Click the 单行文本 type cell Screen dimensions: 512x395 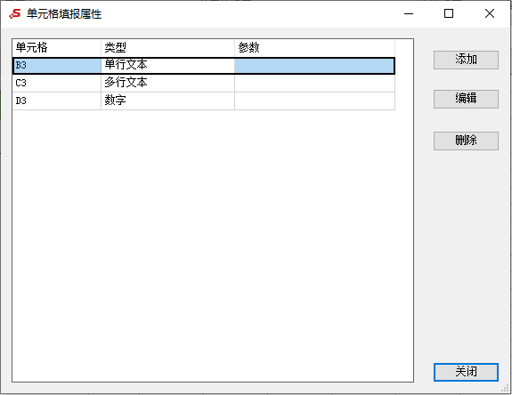pyautogui.click(x=167, y=66)
